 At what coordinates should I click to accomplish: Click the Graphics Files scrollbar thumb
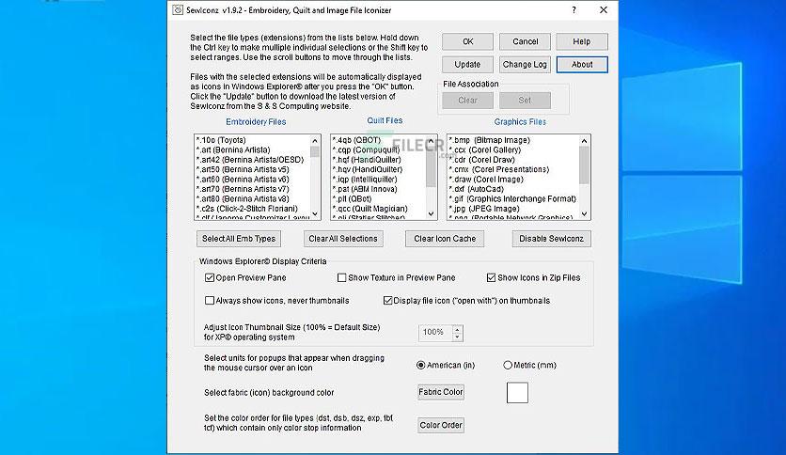(584, 165)
